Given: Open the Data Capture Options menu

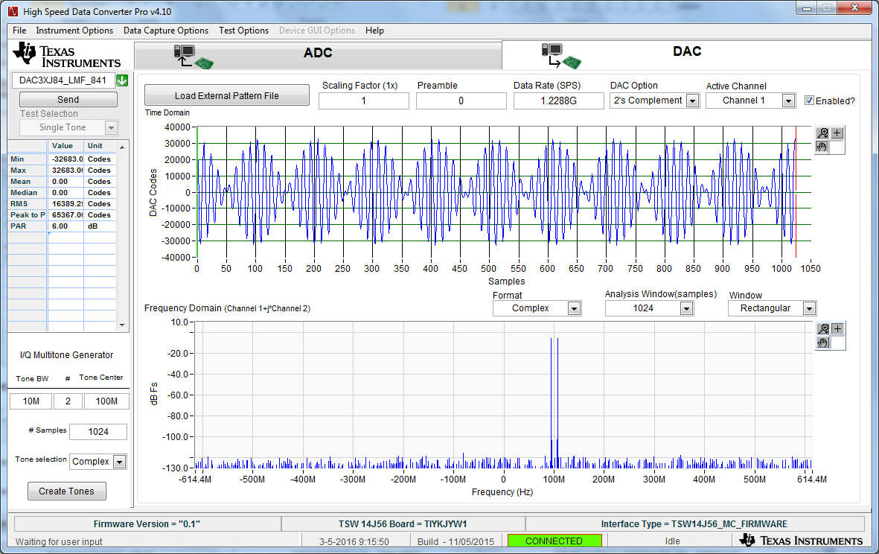Looking at the screenshot, I should 166,31.
